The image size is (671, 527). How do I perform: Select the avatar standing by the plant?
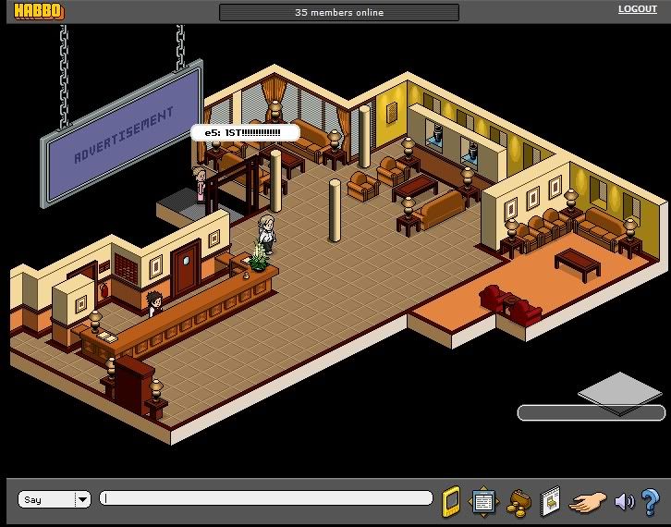coord(267,233)
